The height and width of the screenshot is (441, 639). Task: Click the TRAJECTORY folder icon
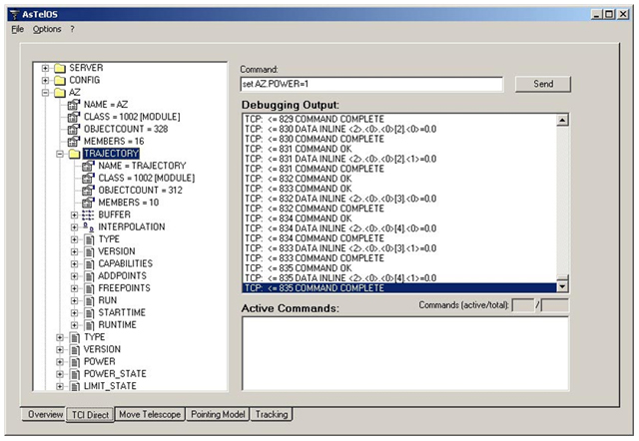pyautogui.click(x=74, y=154)
